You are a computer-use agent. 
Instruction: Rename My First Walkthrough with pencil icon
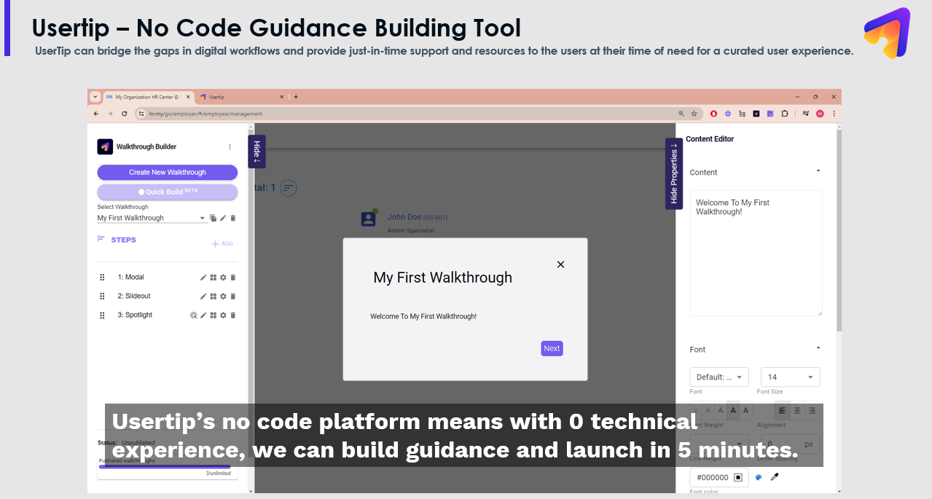click(223, 218)
